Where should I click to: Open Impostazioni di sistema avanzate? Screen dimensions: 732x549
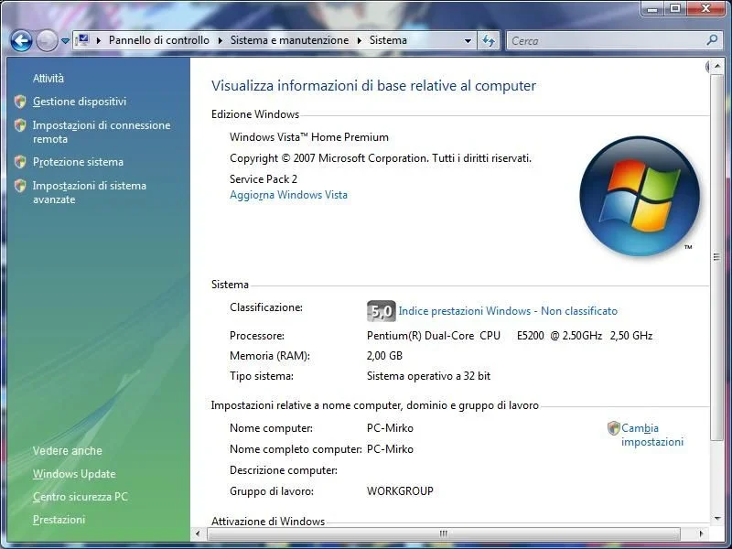(89, 192)
